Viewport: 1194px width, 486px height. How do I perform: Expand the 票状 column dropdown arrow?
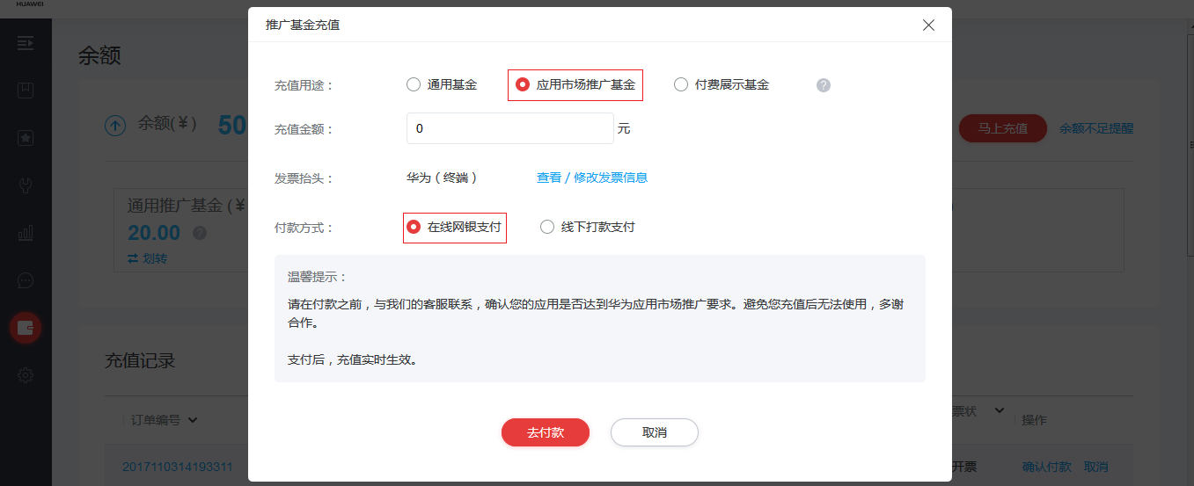(1000, 410)
